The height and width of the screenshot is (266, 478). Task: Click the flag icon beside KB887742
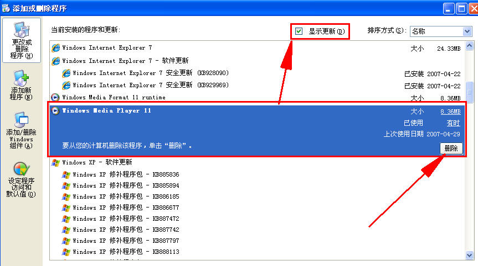[x=66, y=230]
